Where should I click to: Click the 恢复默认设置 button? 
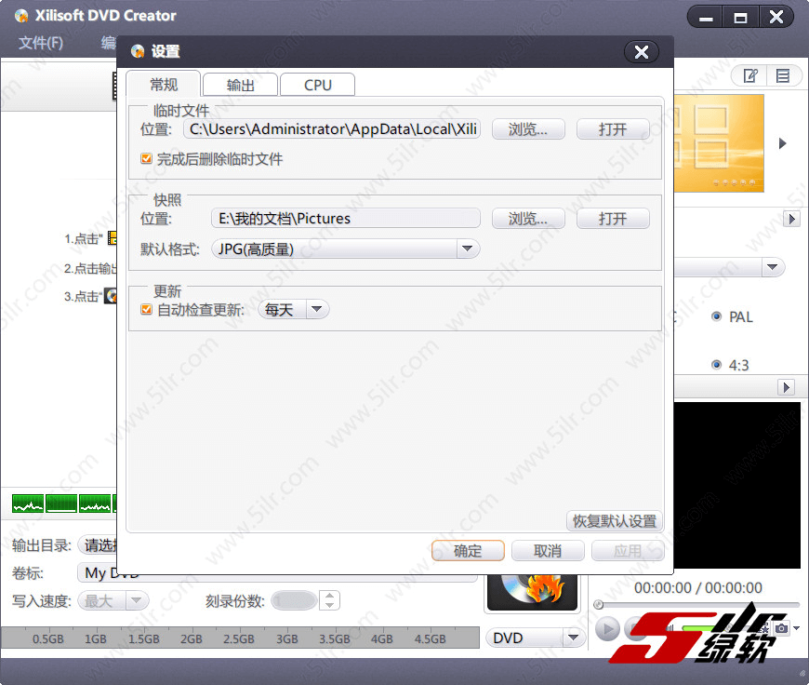pyautogui.click(x=614, y=521)
